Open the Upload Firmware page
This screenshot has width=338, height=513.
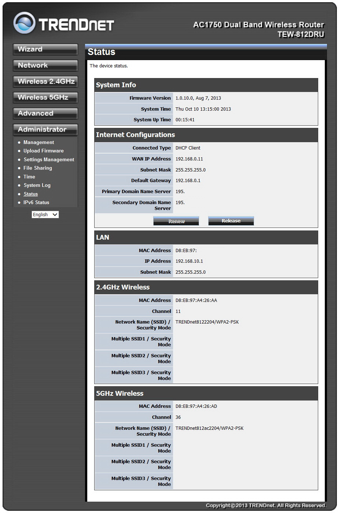point(44,151)
